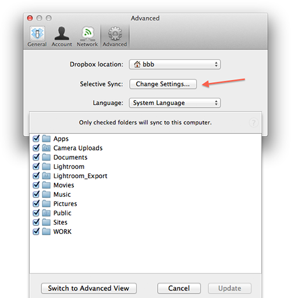Select the Advanced gear icon
Screen dimensions: 298x298
tap(115, 34)
